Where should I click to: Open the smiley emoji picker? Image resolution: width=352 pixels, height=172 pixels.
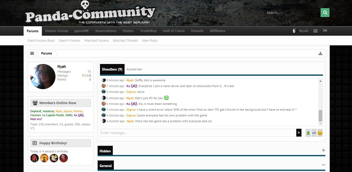(320, 133)
